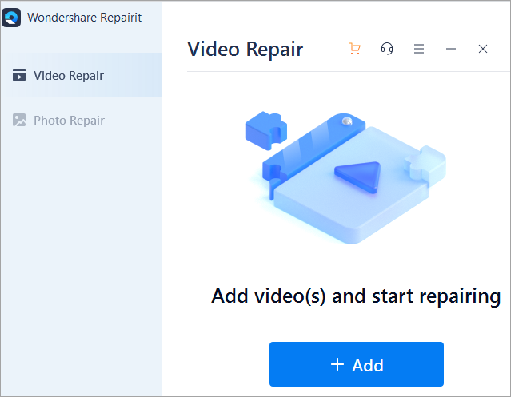Click the Video Repair sidebar play icon
The image size is (511, 397).
pyautogui.click(x=19, y=76)
